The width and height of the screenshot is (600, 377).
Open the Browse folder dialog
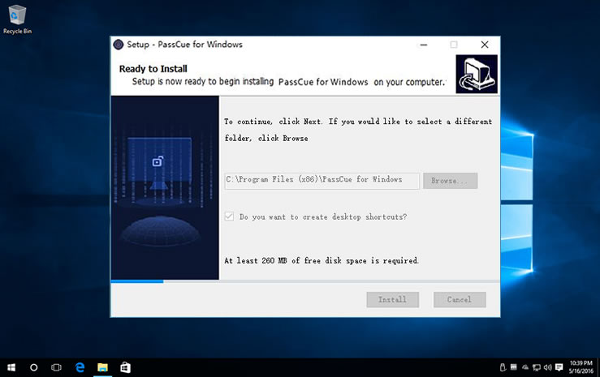click(x=450, y=181)
